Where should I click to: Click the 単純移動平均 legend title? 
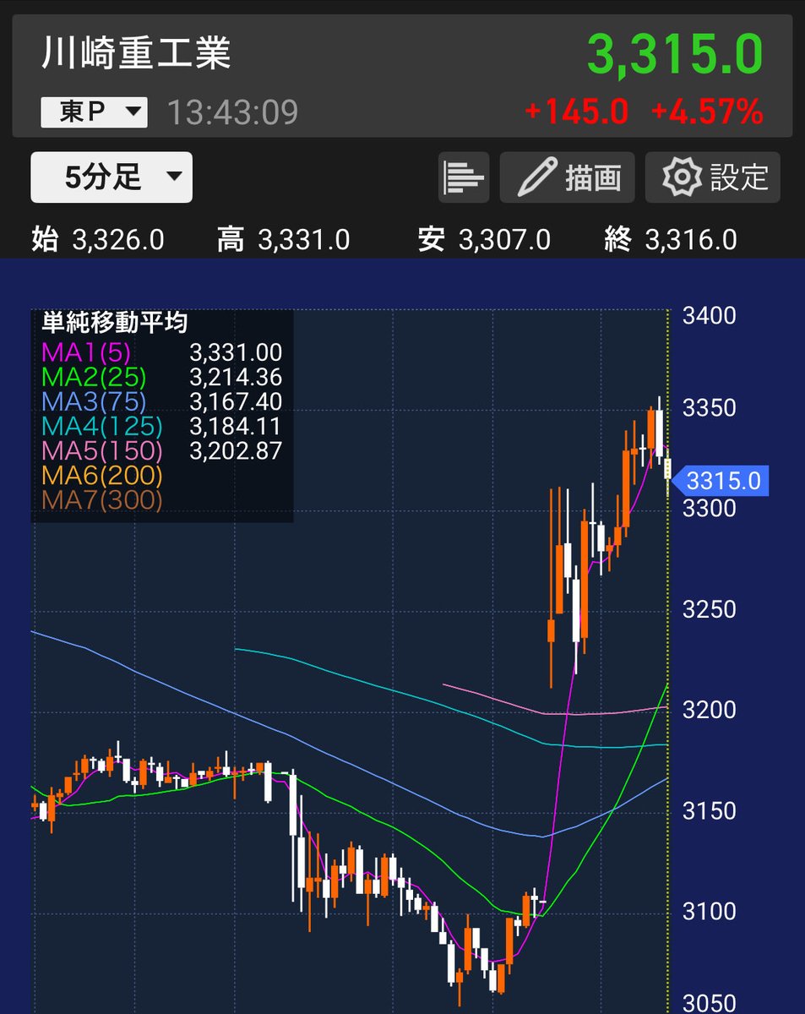click(x=115, y=322)
